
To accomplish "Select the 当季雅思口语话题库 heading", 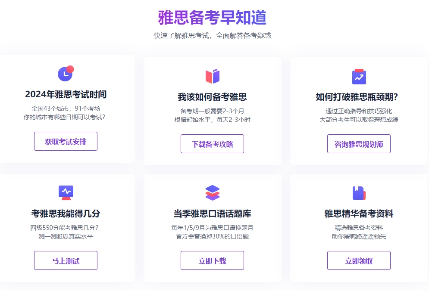I will pos(212,214).
